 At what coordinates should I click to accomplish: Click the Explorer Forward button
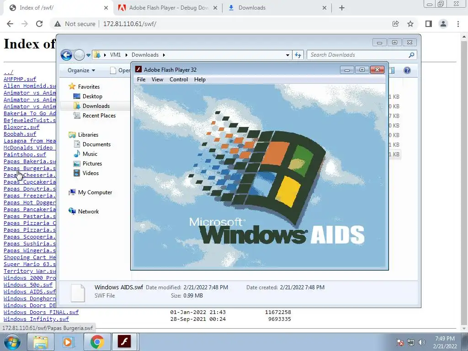pos(79,55)
